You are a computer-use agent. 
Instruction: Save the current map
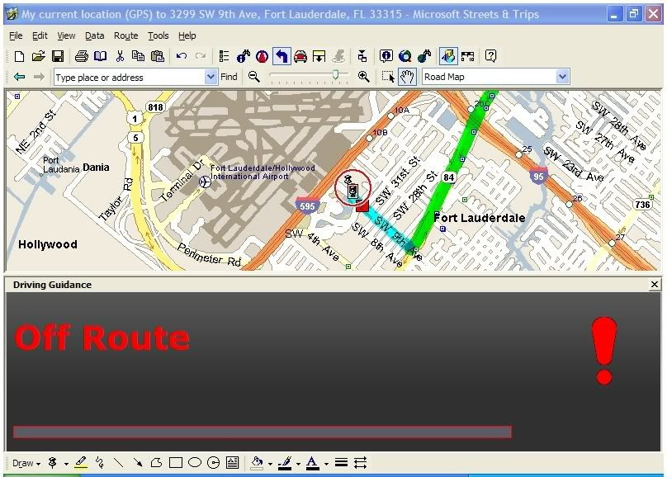click(58, 56)
